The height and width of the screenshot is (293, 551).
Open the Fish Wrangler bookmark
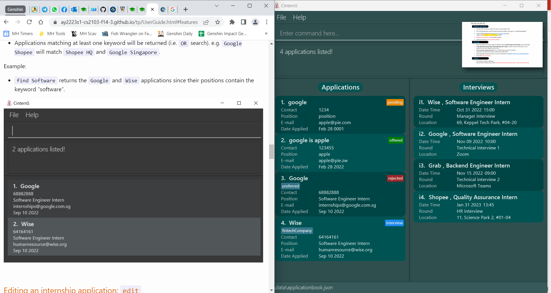point(127,34)
